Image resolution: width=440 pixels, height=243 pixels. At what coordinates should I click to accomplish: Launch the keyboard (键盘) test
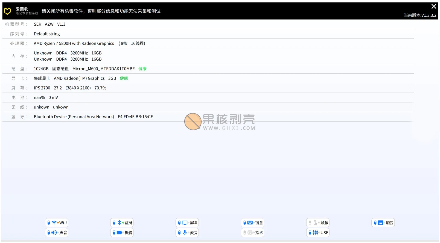[253, 223]
